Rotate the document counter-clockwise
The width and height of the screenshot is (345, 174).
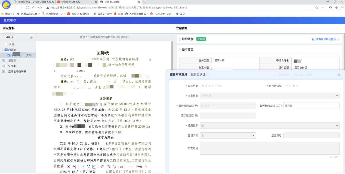[x=103, y=167]
